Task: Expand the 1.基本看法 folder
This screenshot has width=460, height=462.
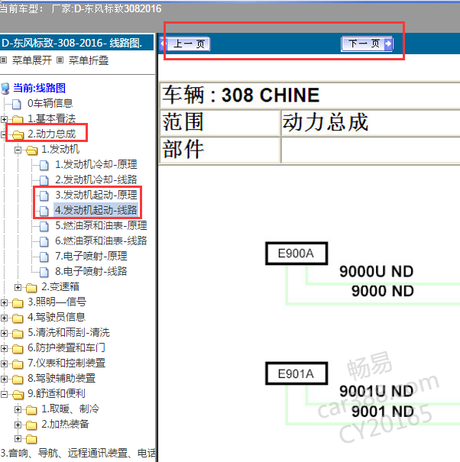Action: point(4,119)
